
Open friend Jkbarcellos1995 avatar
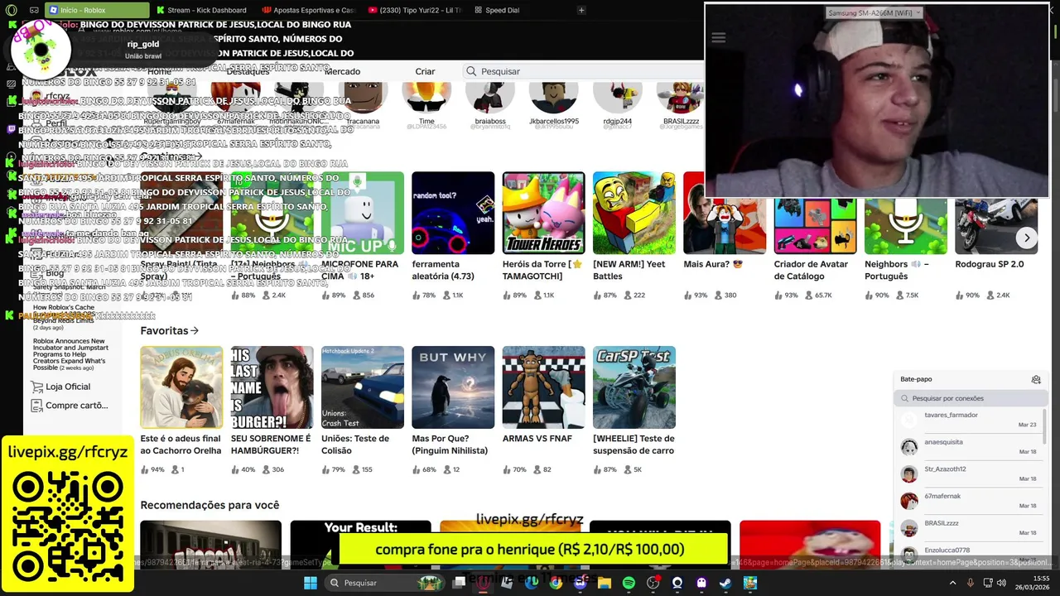point(554,98)
